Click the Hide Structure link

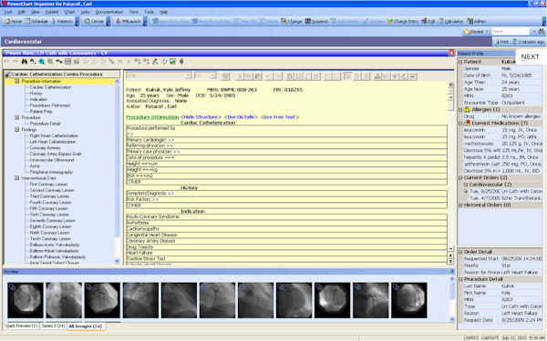click(x=201, y=117)
